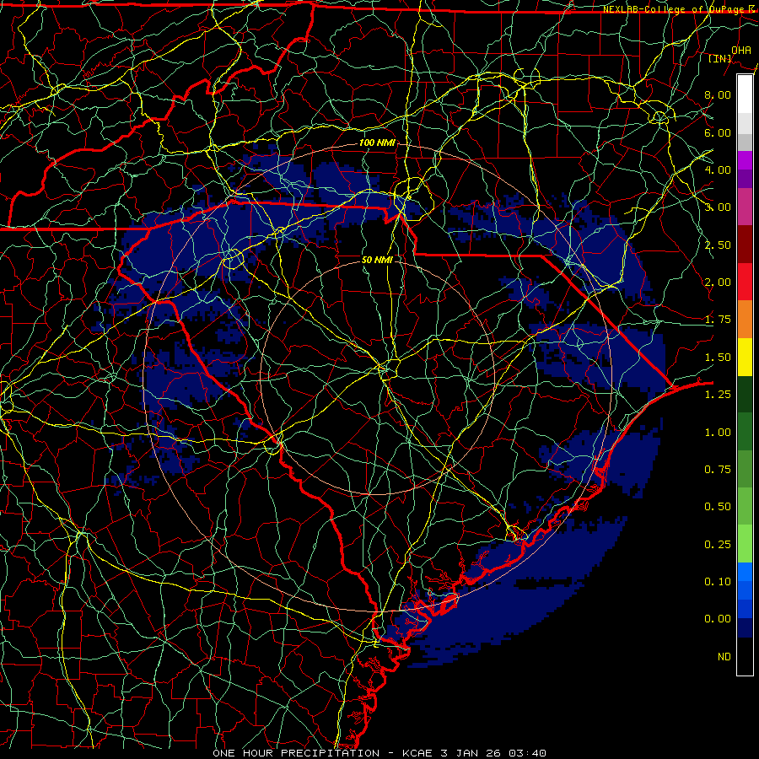Click the 0.75 legend value

718,470
